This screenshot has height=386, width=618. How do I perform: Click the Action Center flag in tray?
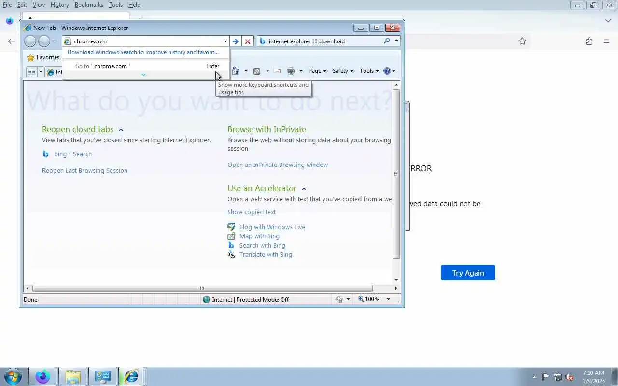[x=546, y=377]
